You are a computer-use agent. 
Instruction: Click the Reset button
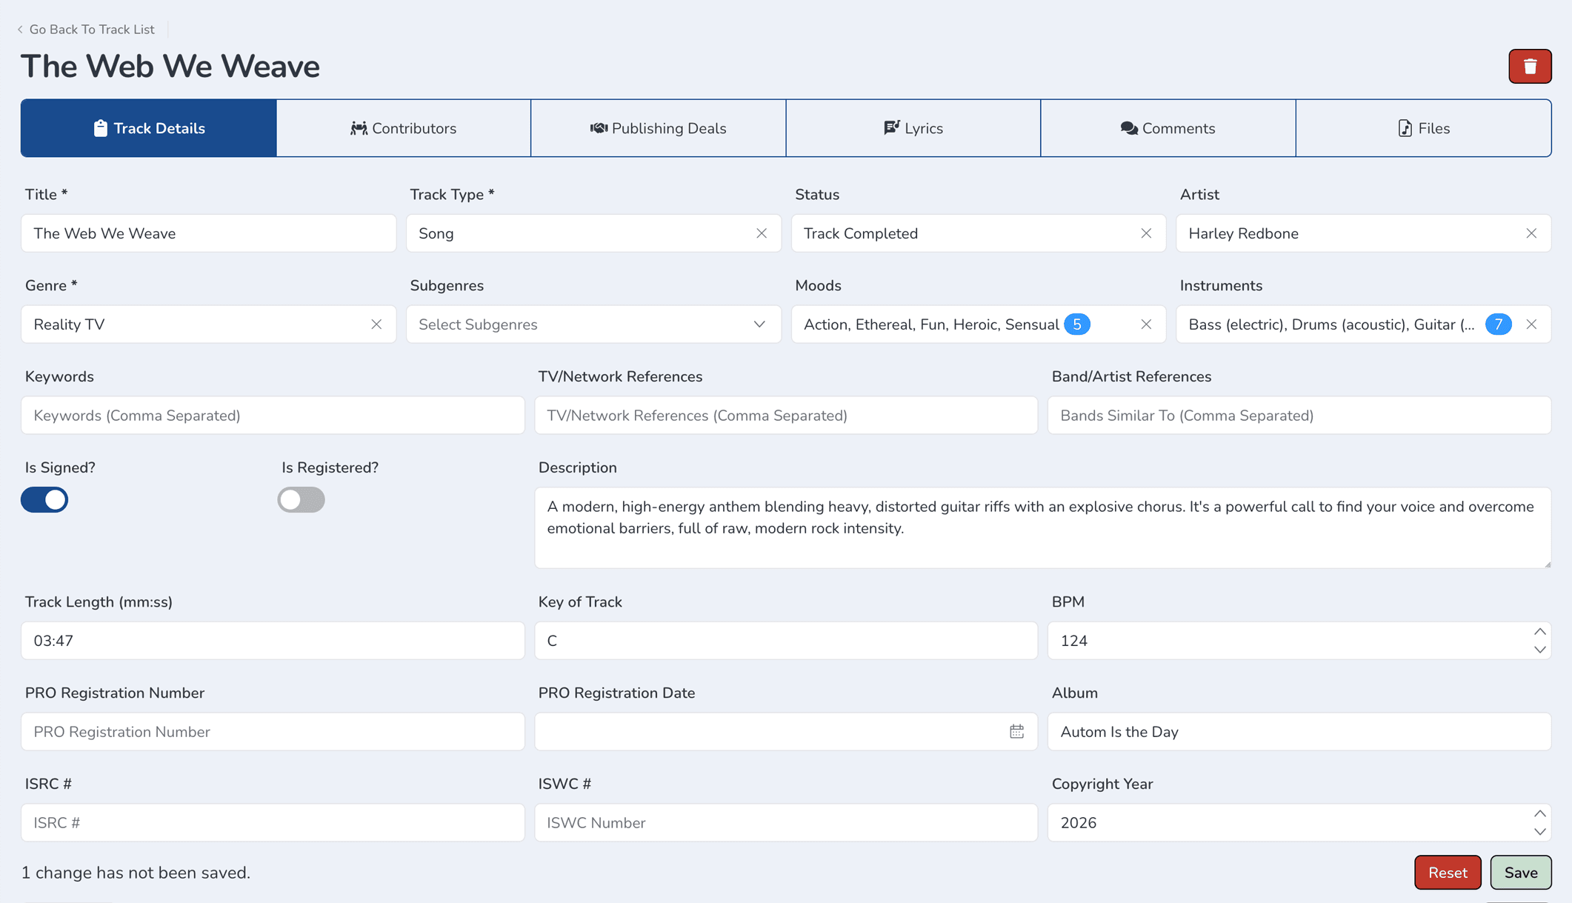coord(1448,873)
